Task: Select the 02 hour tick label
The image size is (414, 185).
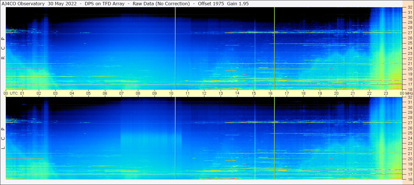Action: click(x=39, y=93)
